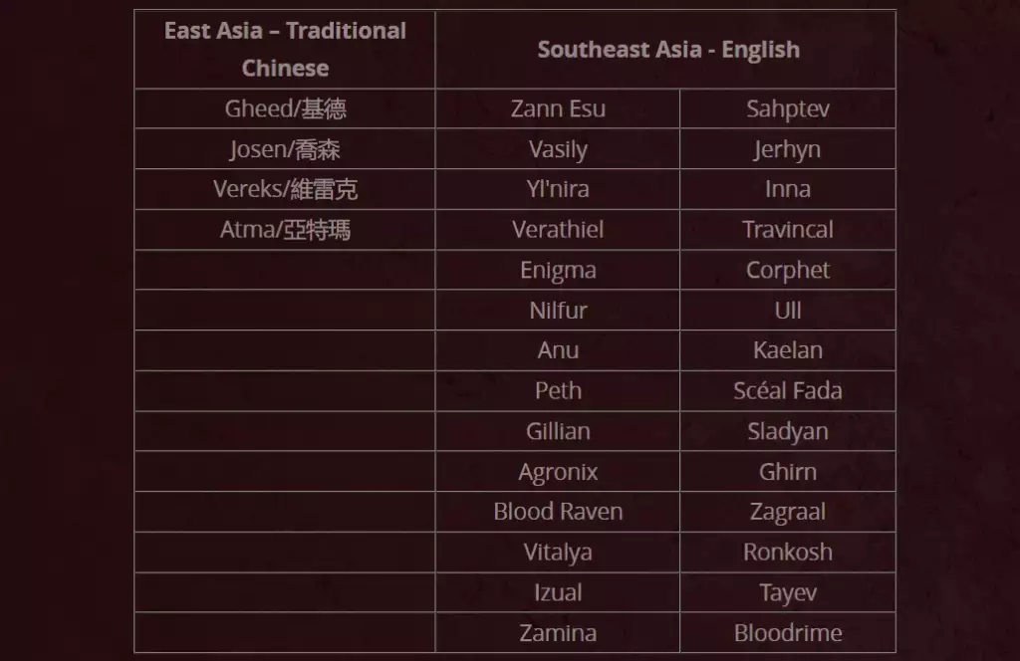Click the East Asia – Traditional Chinese header
This screenshot has height=661, width=1020.
coord(285,50)
